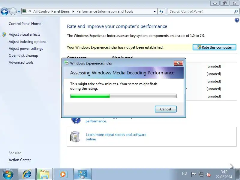This screenshot has width=240, height=180.
Task: Open the performance tips link
Action: (x=96, y=121)
